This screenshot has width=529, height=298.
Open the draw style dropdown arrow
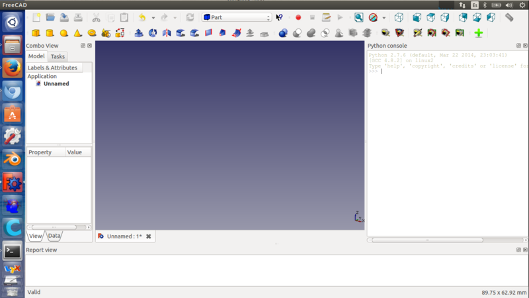(x=384, y=18)
